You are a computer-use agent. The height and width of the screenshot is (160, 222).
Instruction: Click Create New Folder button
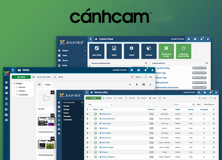pos(42,77)
